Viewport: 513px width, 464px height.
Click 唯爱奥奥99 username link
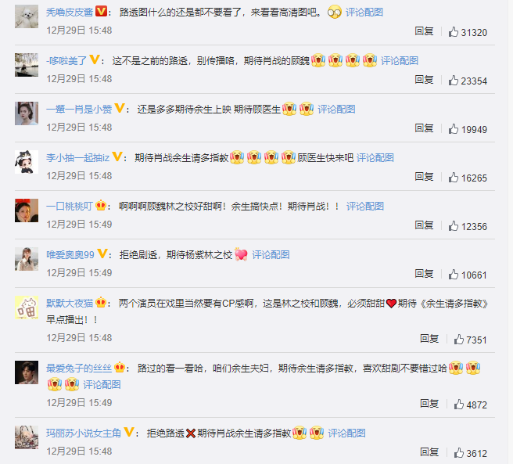70,254
